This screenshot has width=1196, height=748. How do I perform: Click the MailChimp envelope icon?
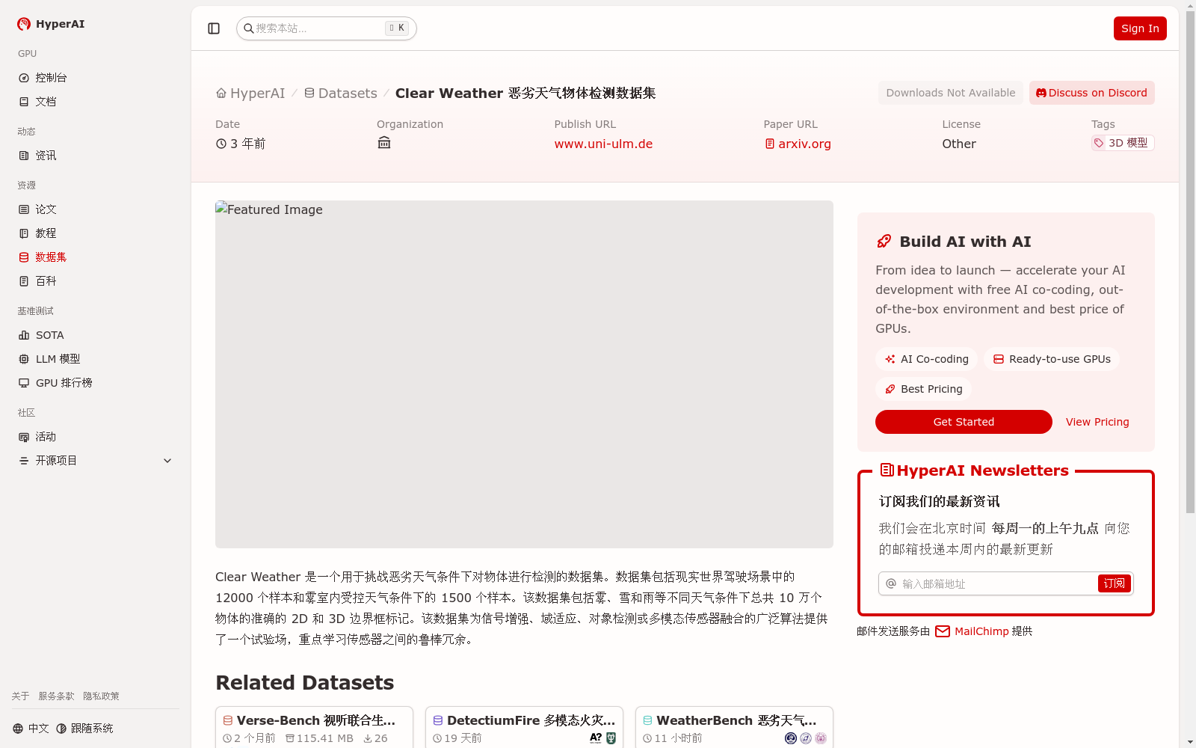943,631
